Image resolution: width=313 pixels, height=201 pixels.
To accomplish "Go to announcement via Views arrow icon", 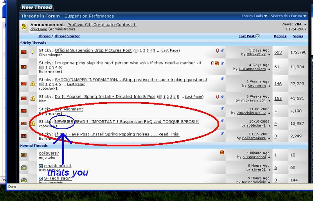I will (305, 25).
